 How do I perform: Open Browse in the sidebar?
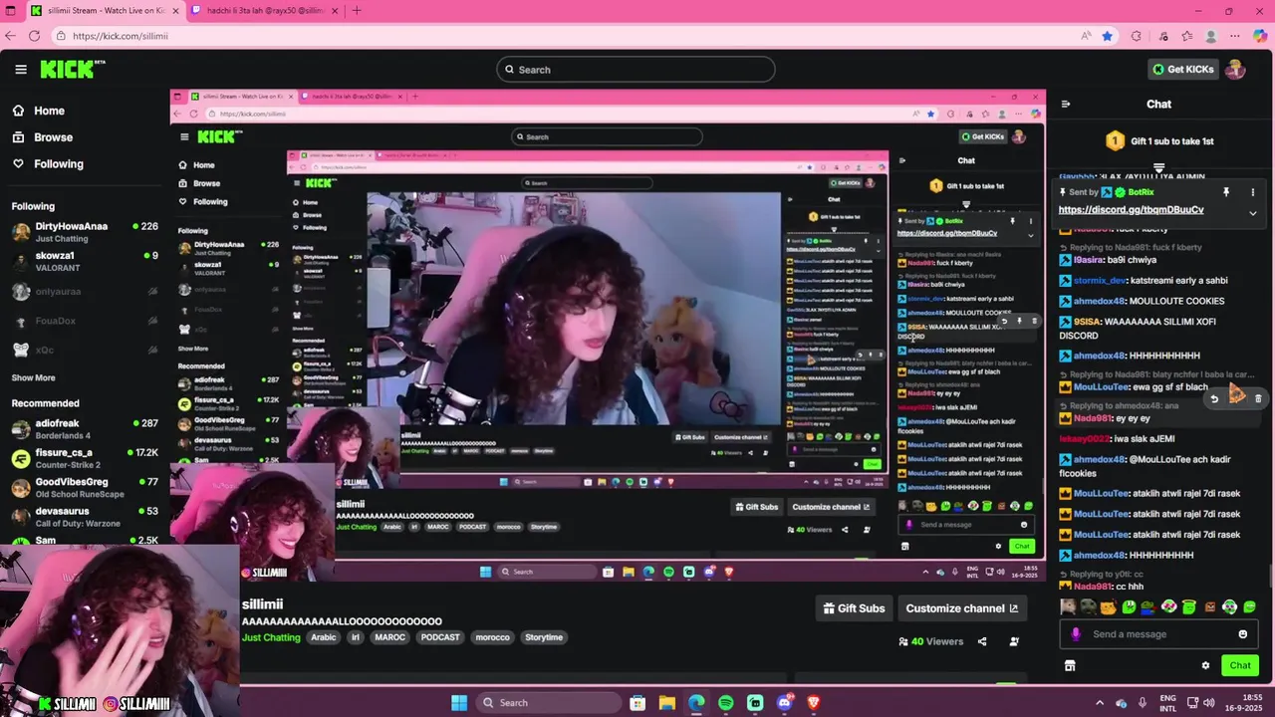point(43,137)
